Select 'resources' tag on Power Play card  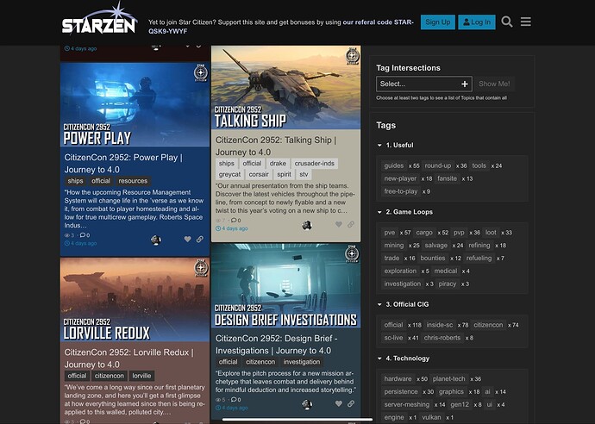click(x=133, y=181)
